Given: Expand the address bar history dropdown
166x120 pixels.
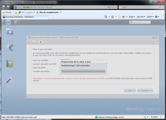Looking at the screenshot, I should [108, 7].
